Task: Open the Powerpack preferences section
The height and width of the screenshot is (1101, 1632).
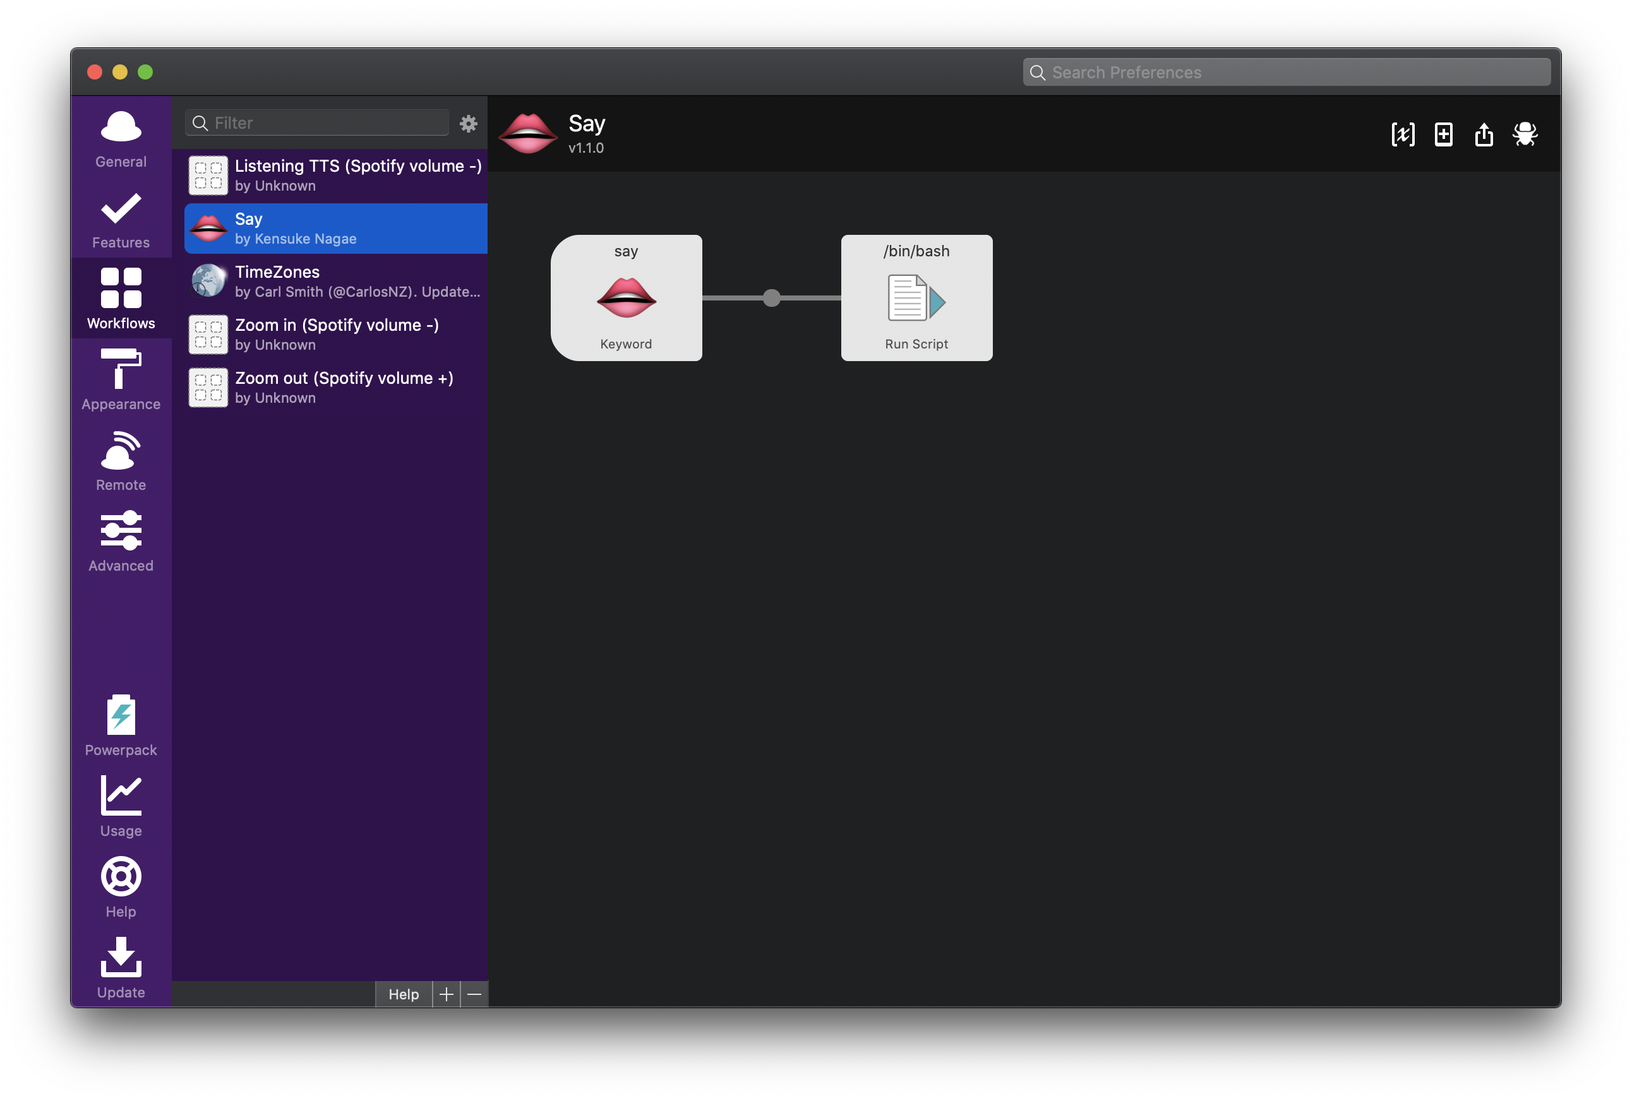Action: click(x=121, y=725)
